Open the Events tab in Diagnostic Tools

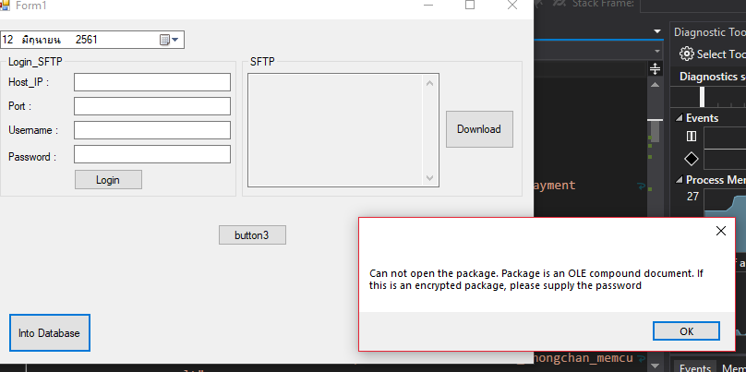coord(695,367)
